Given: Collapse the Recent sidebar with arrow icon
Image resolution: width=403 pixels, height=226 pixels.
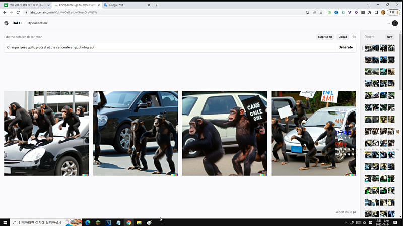Looking at the screenshot, I should 354,37.
